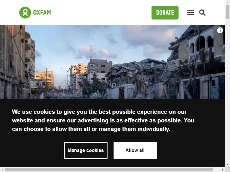230x172 pixels.
Task: Click the vertical scrollbar down arrow
Action: click(227, 165)
